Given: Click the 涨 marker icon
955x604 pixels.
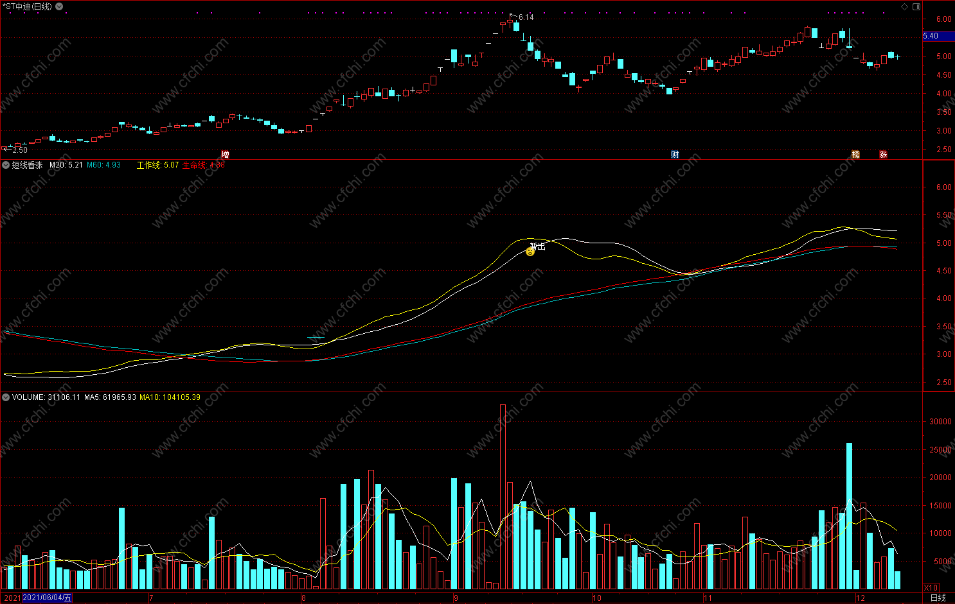Looking at the screenshot, I should [x=884, y=154].
